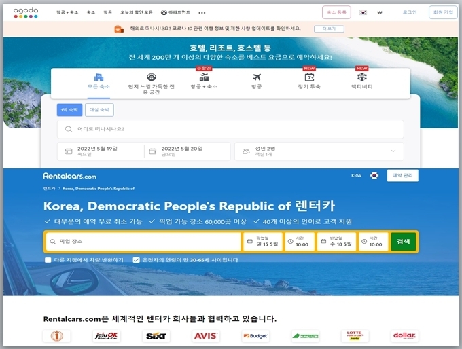The width and height of the screenshot is (462, 349).
Task: Click the 픽업 장소 pickup location field
Action: point(143,242)
